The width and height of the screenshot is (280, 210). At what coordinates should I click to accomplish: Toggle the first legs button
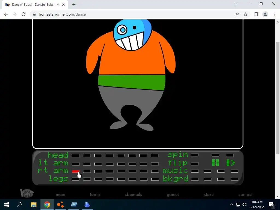tap(75, 179)
